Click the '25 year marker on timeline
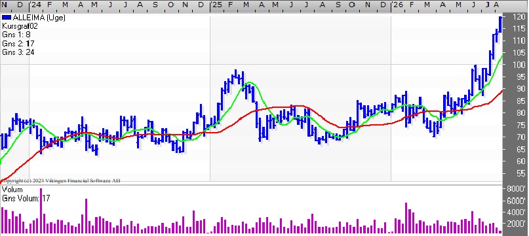This screenshot has width=529, height=236. 216,5
